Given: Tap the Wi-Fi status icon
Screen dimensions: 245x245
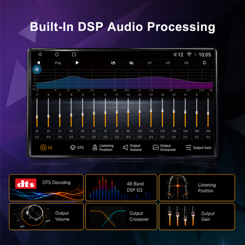Looking at the screenshot, I should coord(189,55).
